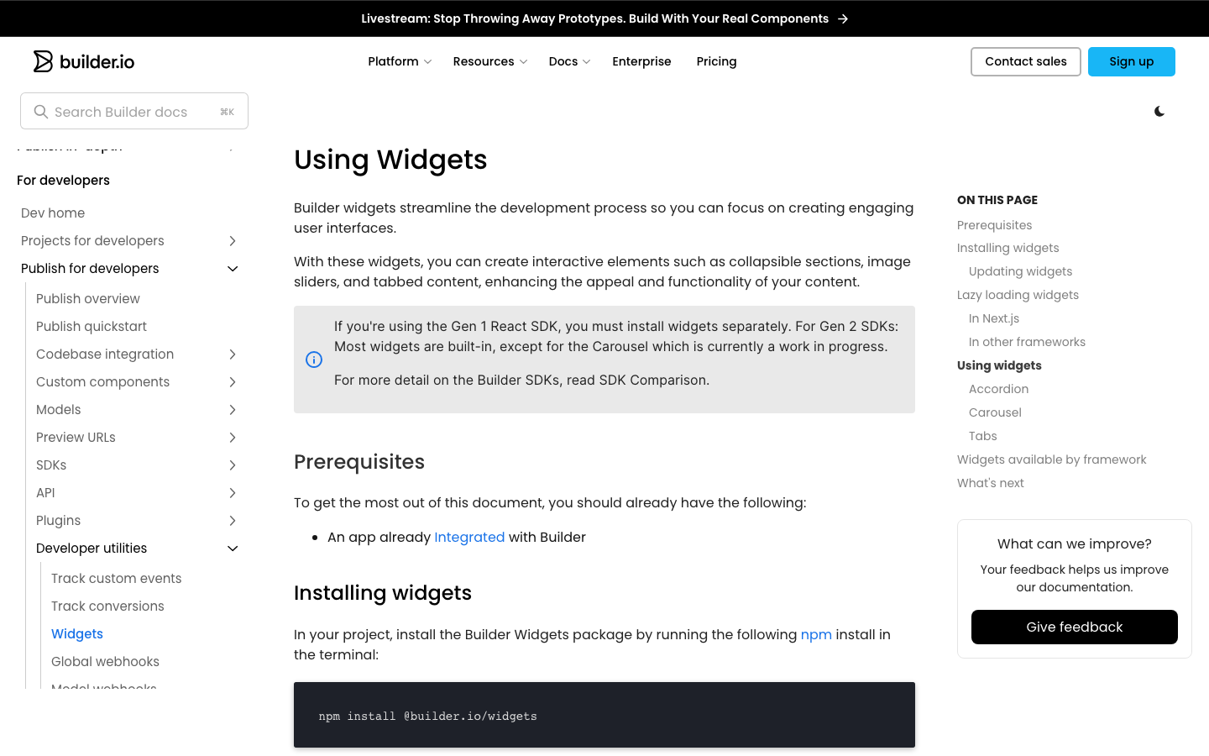Viewport: 1209px width, 756px height.
Task: Jump to Prerequisites in page outline
Action: pyautogui.click(x=994, y=225)
